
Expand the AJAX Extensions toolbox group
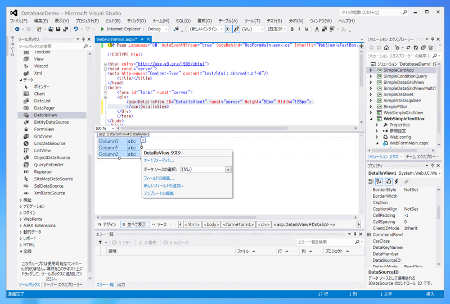pyautogui.click(x=21, y=226)
